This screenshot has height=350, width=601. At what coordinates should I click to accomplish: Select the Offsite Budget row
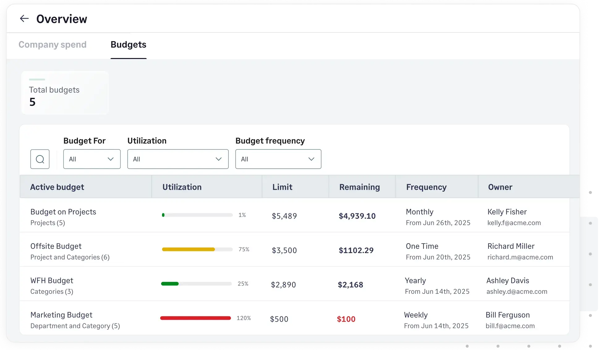click(56, 246)
